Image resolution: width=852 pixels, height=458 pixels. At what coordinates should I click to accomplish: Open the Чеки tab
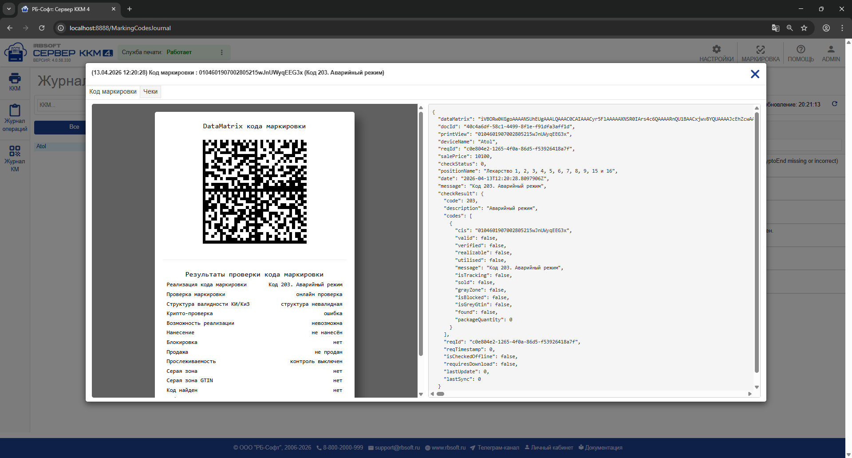pyautogui.click(x=150, y=91)
